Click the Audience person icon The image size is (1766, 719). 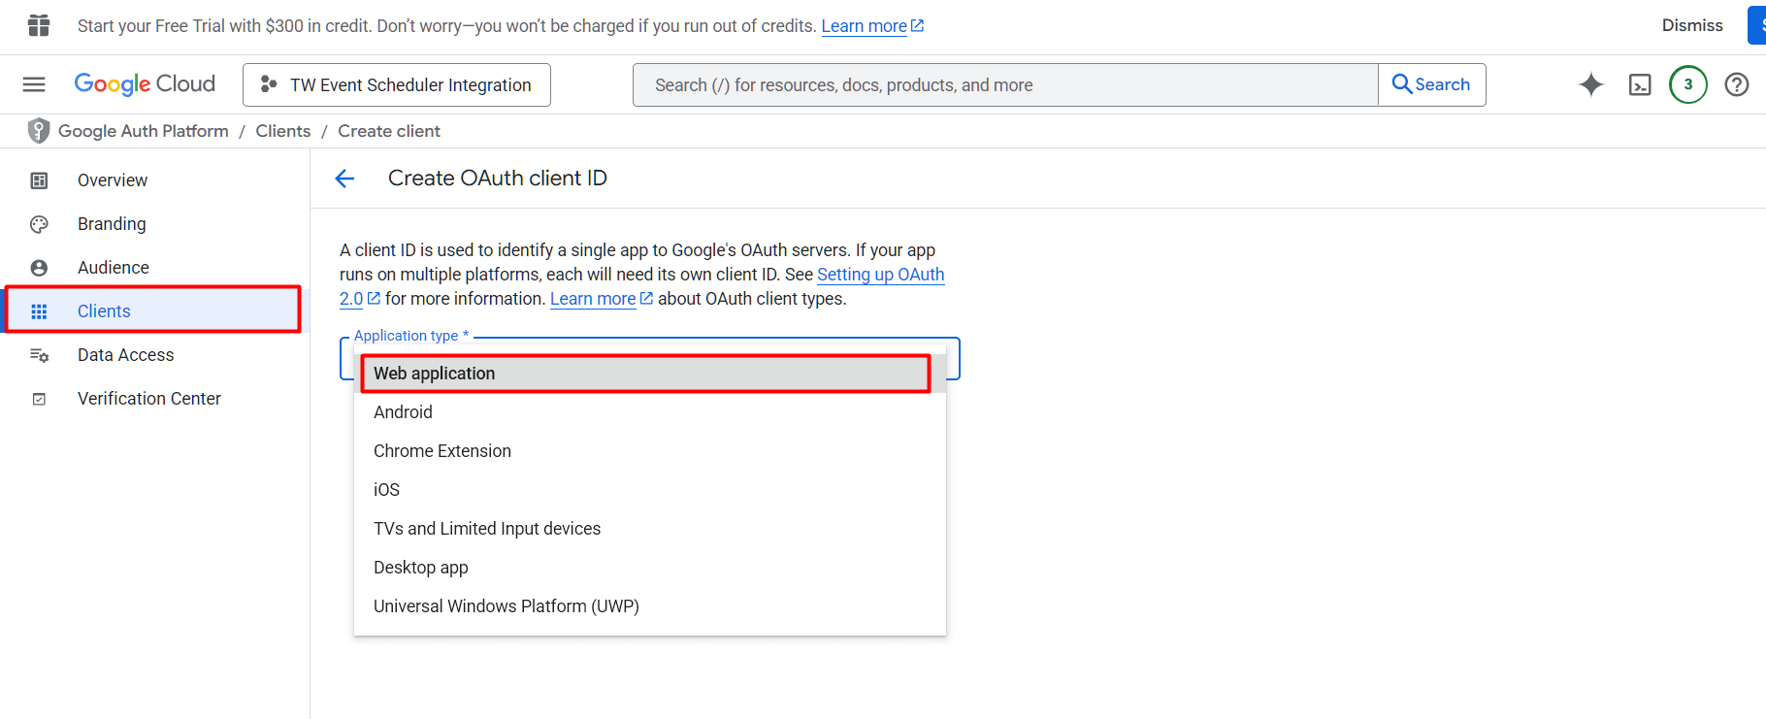tap(39, 268)
